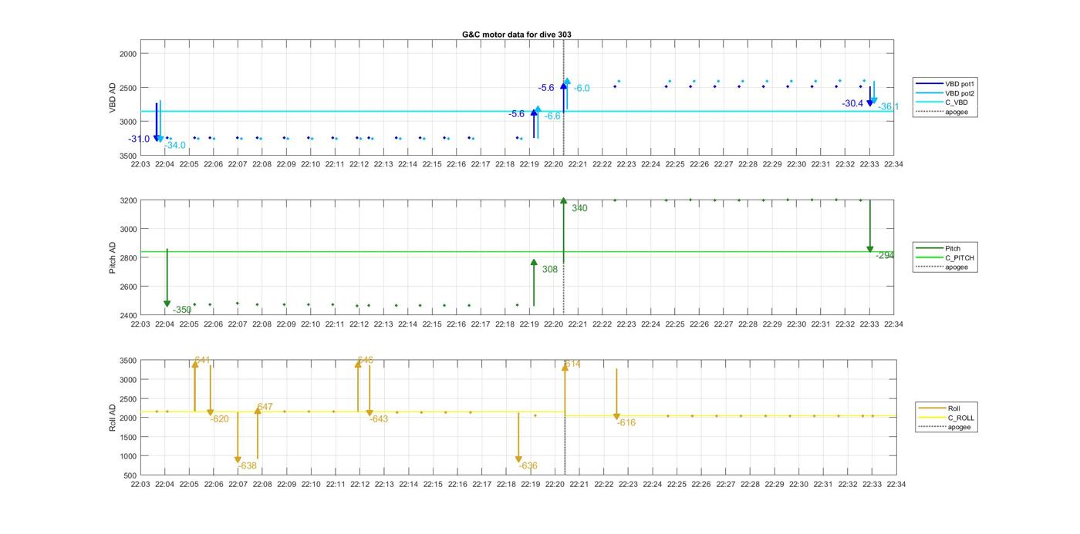1080x534 pixels.
Task: Click the "500" tick on the Roll axis
Action: [x=130, y=475]
